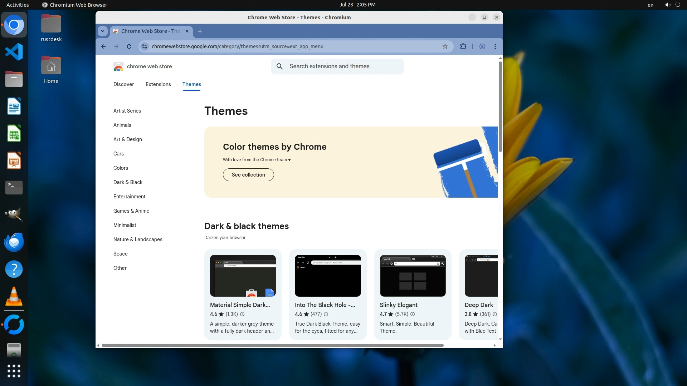
Task: Click the horizontal scrollbar at the bottom
Action: (272, 345)
